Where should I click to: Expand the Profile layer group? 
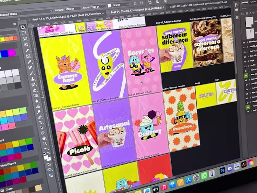[248, 66]
